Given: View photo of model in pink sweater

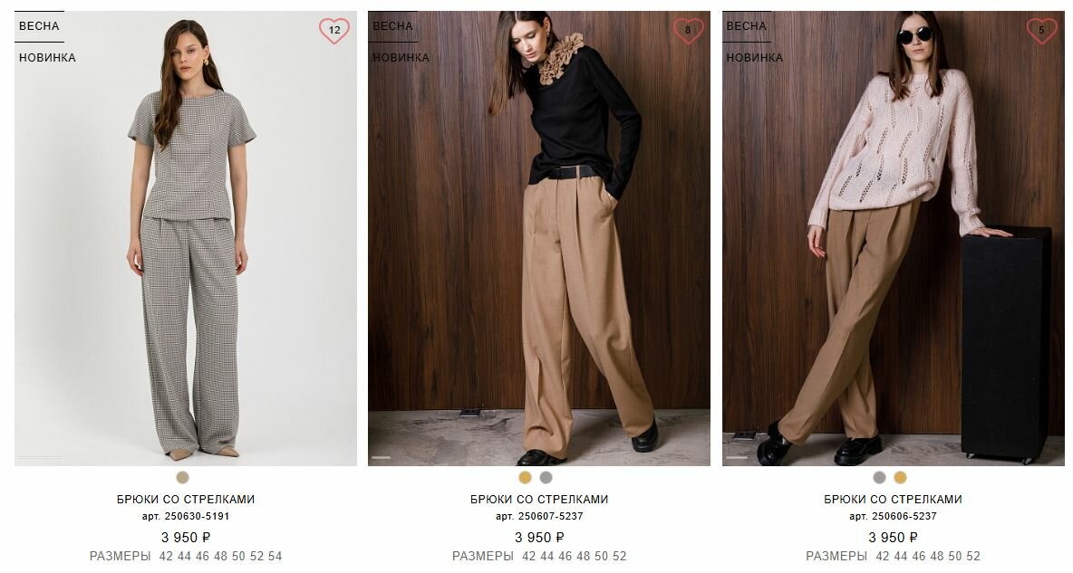Looking at the screenshot, I should coord(893,238).
